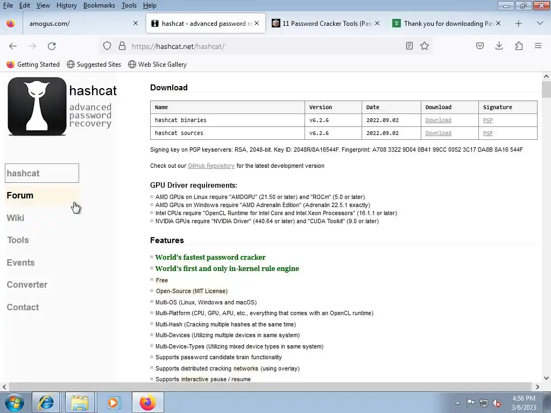Open the Wiki sidebar link
The height and width of the screenshot is (413, 551).
16,218
